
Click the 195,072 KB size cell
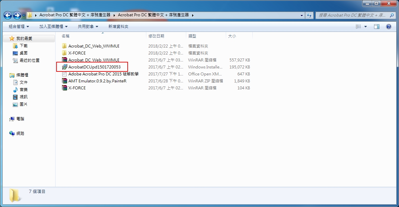tap(240, 67)
